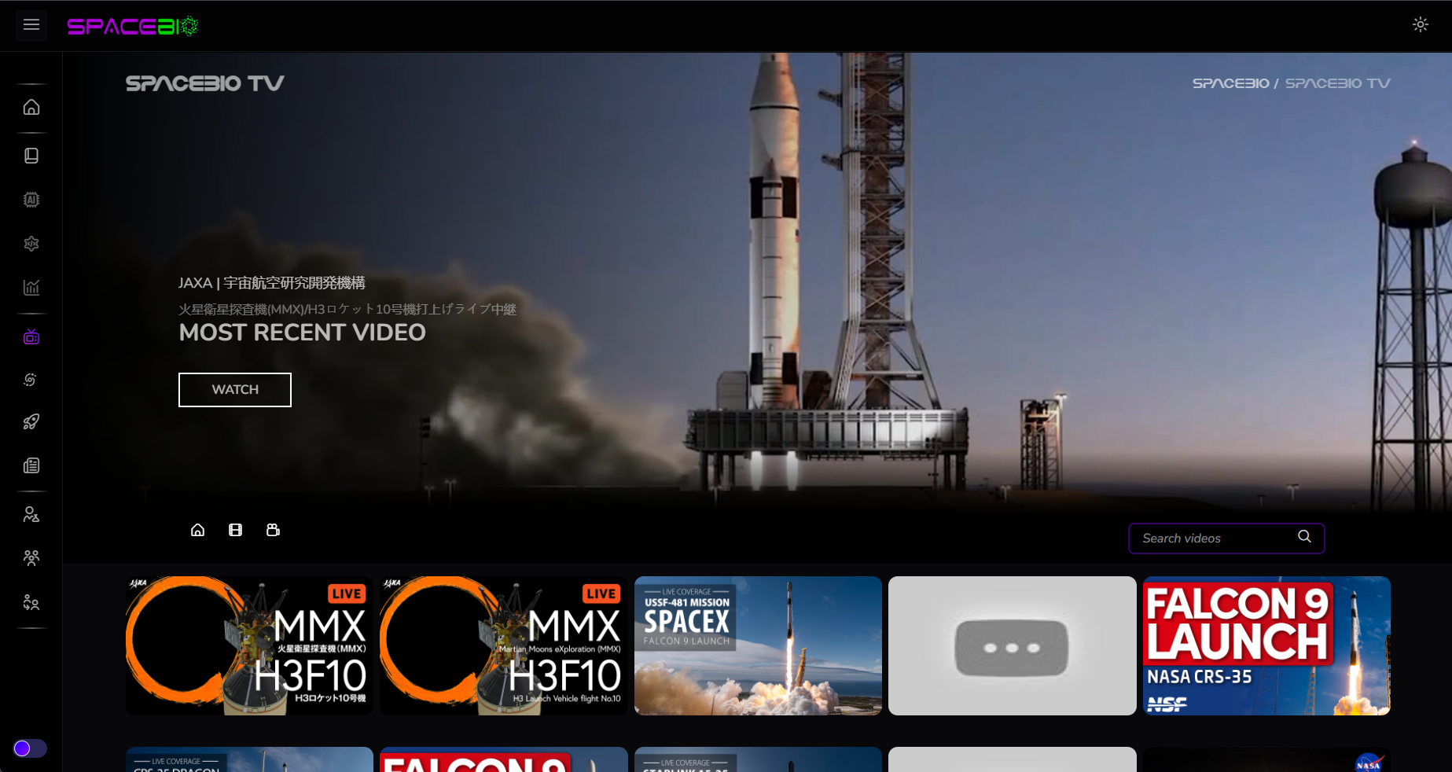This screenshot has height=772, width=1452.
Task: Click the MOST RECENT VIDEO heading
Action: coord(303,333)
